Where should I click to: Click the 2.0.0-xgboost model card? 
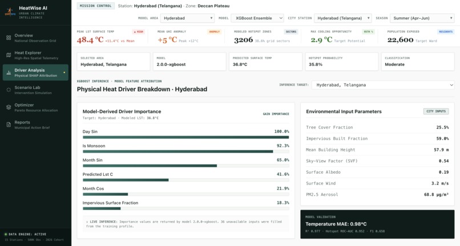coord(189,61)
